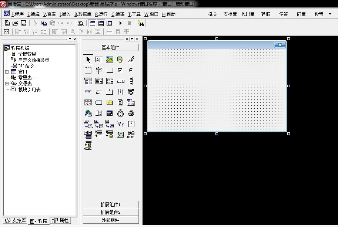Click the 静编 button in top bar

pos(265,14)
